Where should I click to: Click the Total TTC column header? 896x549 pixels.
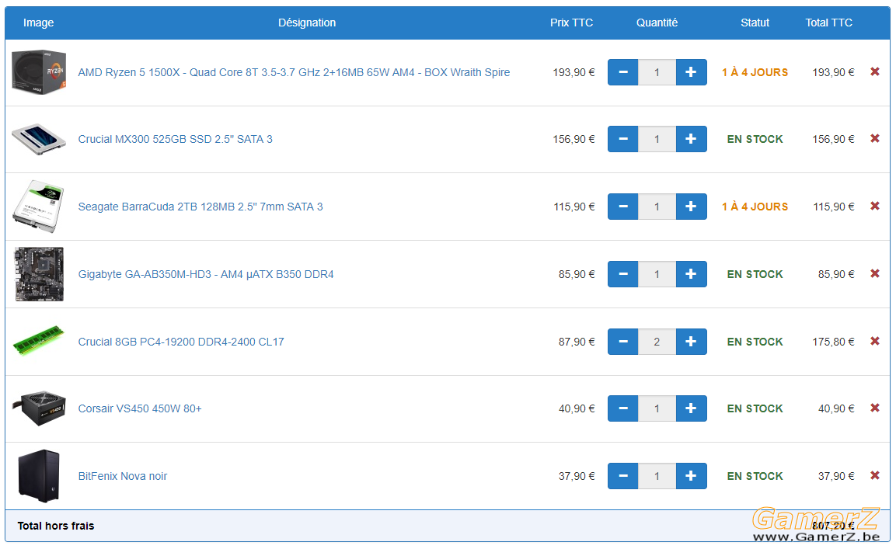click(x=828, y=23)
